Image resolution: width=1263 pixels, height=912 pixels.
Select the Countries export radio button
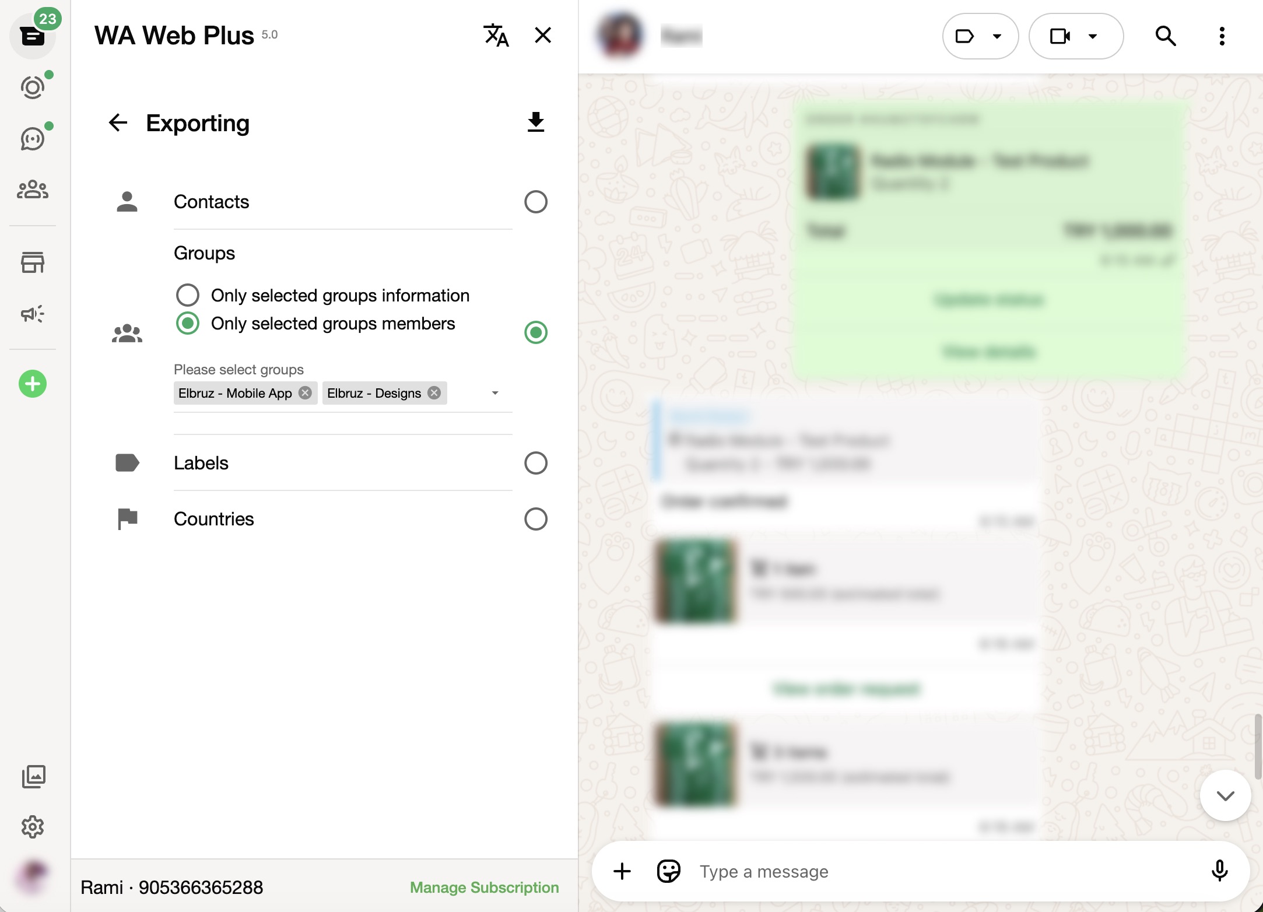coord(535,519)
